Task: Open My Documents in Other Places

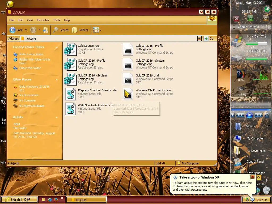Action: tap(29, 95)
